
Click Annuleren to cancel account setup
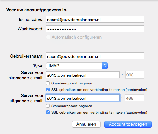[x=86, y=124]
